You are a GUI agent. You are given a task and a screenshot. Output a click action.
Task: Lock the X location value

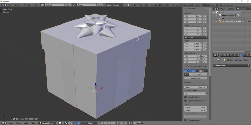pyautogui.click(x=205, y=16)
